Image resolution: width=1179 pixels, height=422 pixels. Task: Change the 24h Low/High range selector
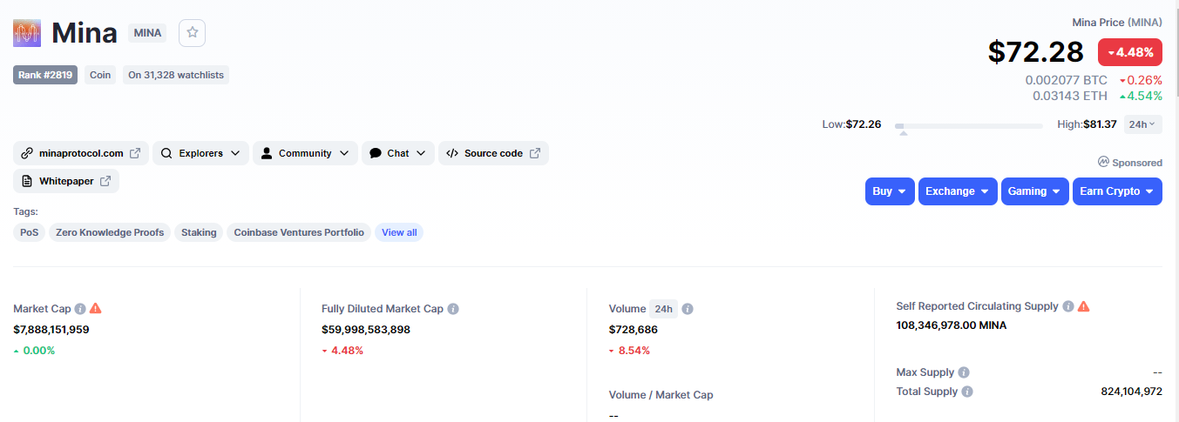point(1142,124)
